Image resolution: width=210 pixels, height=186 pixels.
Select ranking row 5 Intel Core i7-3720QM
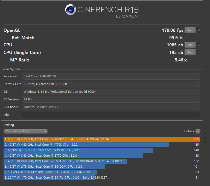tap(102, 161)
